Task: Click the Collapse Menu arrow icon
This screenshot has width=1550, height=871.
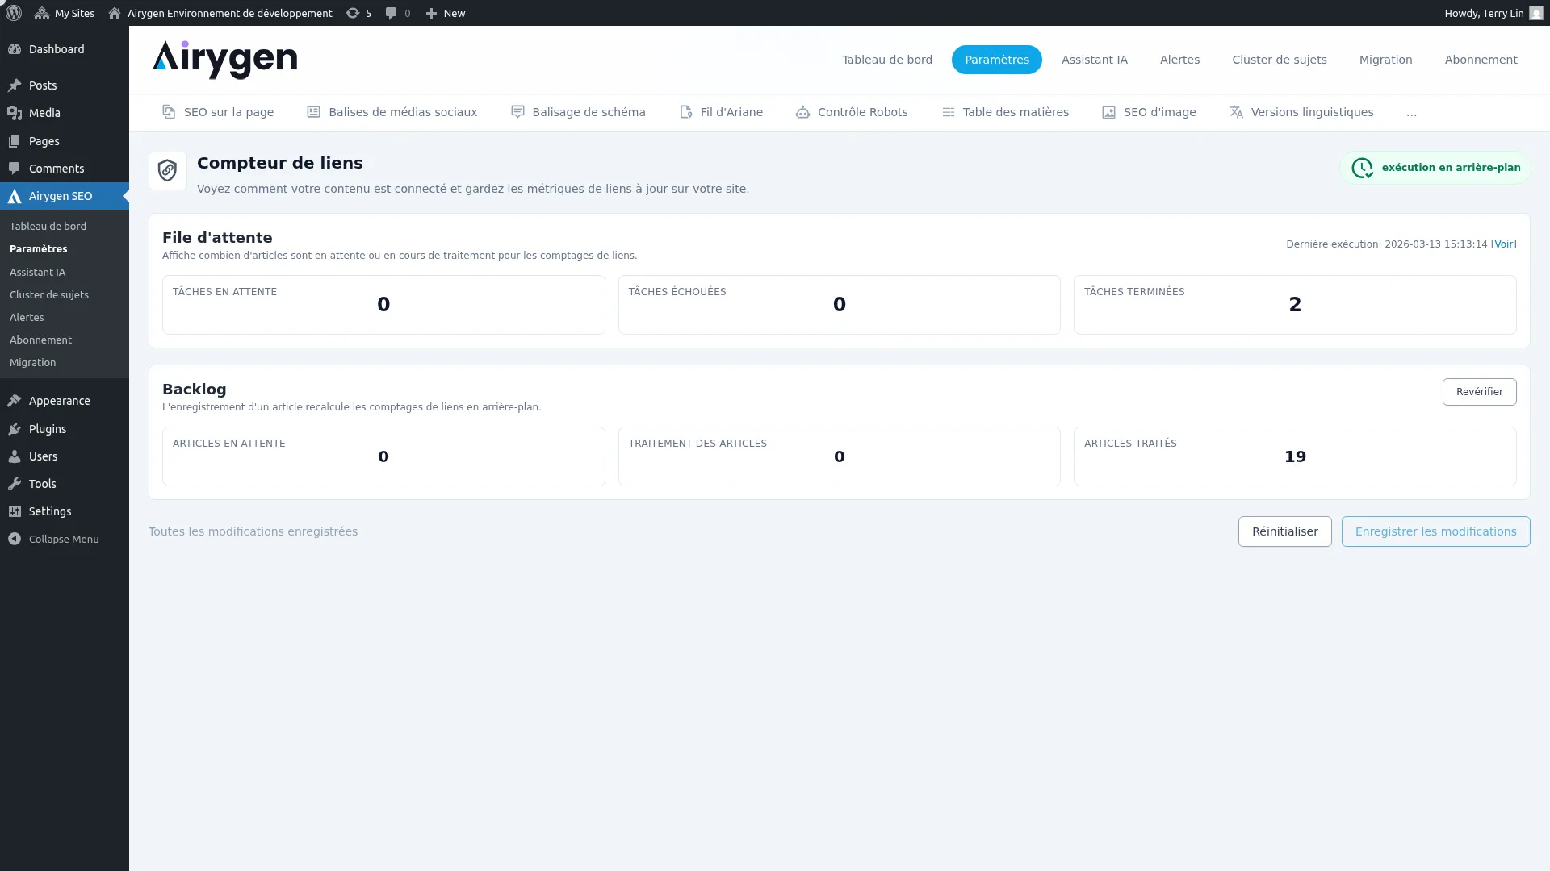Action: 15,539
